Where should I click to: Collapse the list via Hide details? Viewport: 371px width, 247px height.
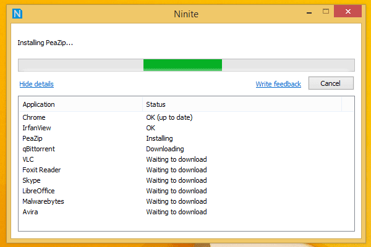pyautogui.click(x=36, y=84)
